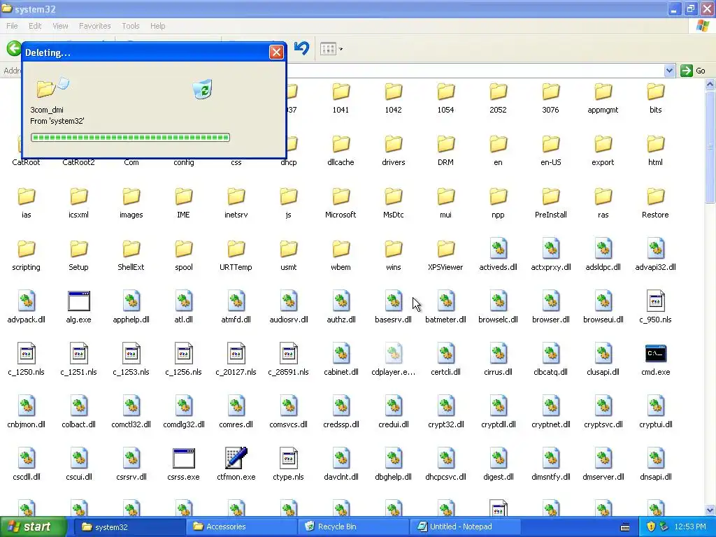
Task: Select the advapi32.dll file icon
Action: click(x=655, y=249)
